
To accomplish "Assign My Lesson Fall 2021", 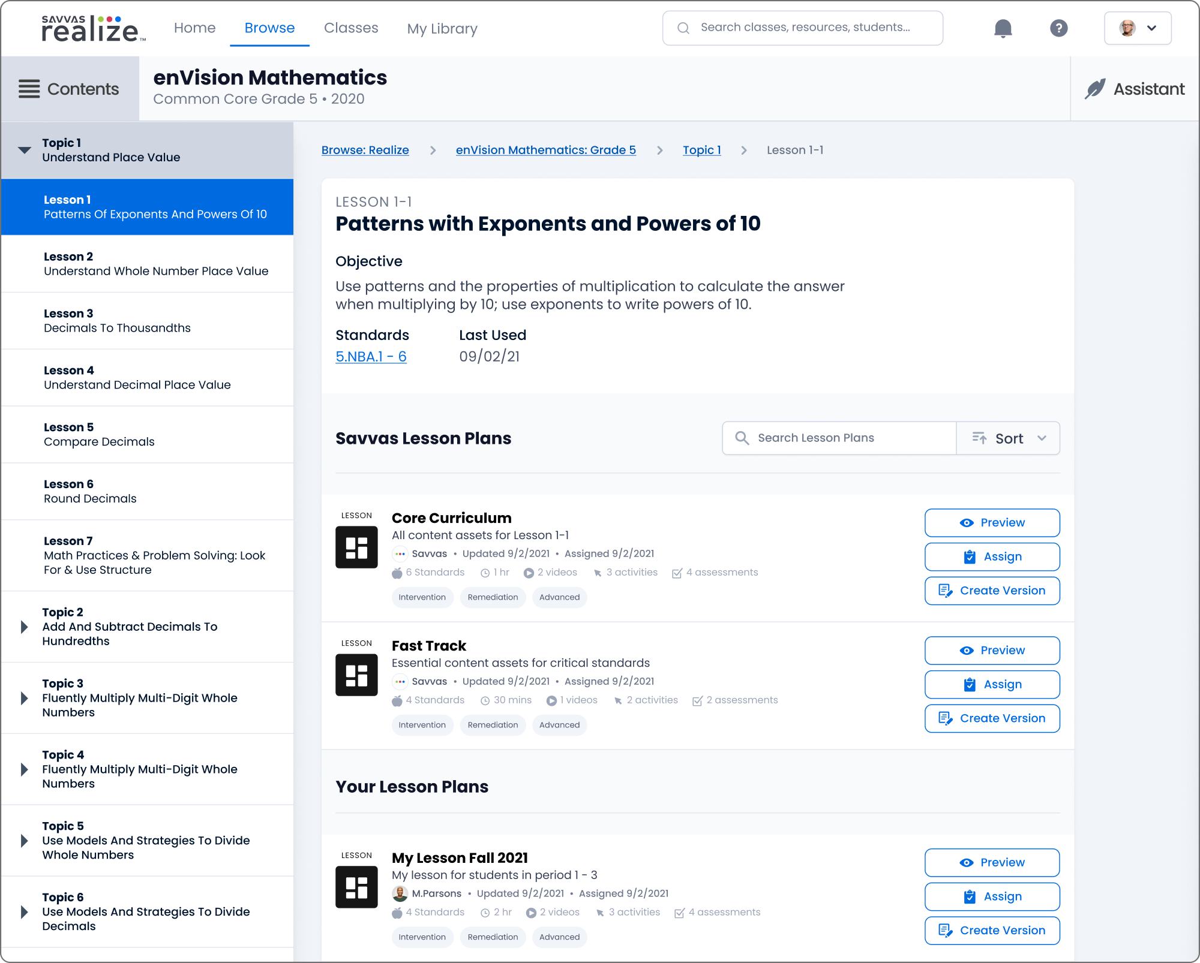I will coord(992,897).
